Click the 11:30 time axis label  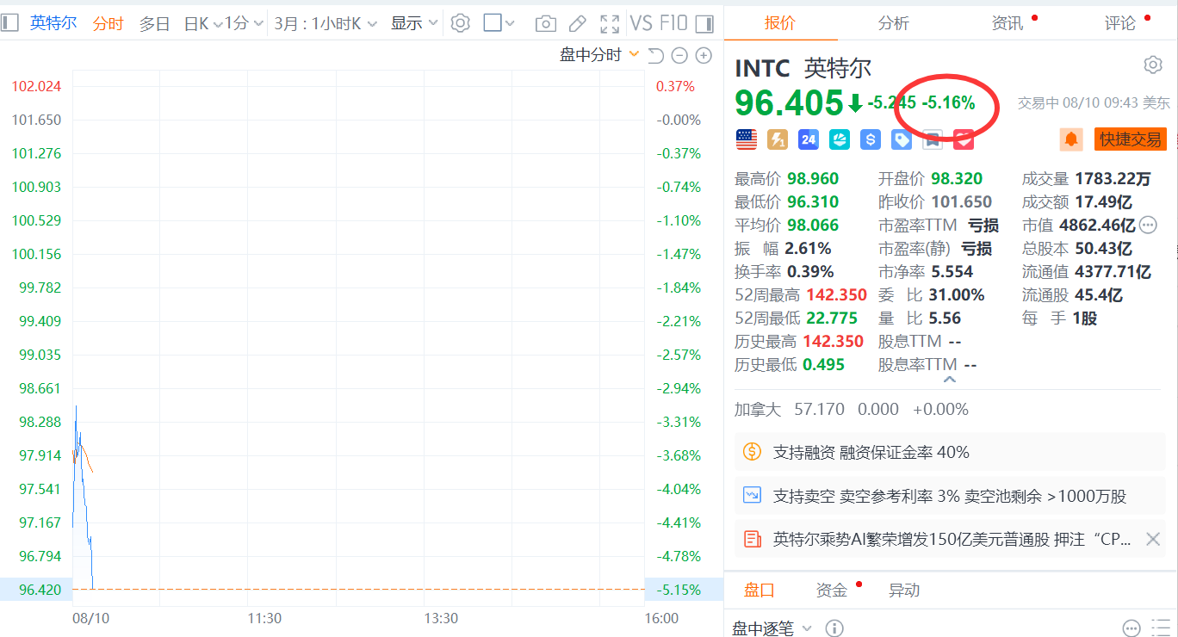click(x=264, y=618)
